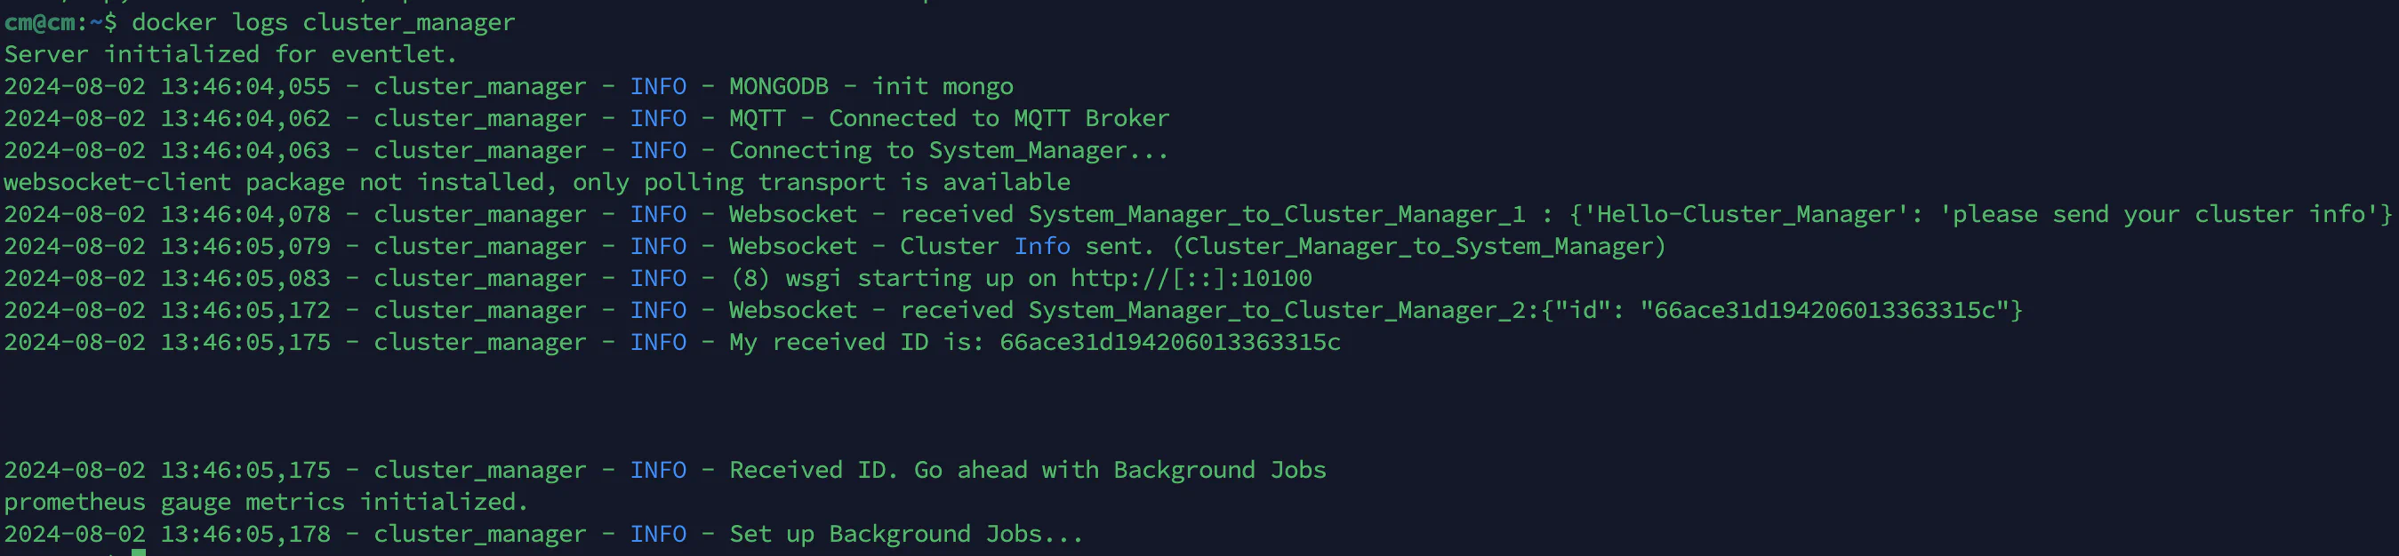Click 'System_Manager_to_Cluster_Manager_2' in the log
The image size is (2399, 556).
[x=1277, y=311]
